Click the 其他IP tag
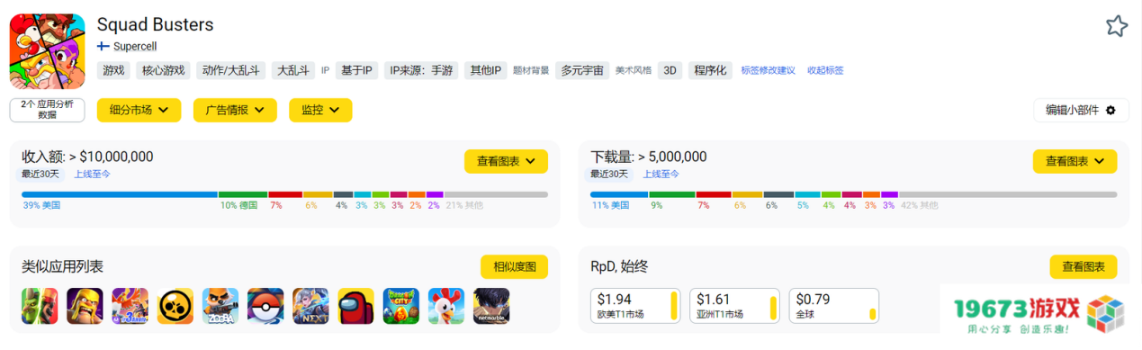 [486, 70]
